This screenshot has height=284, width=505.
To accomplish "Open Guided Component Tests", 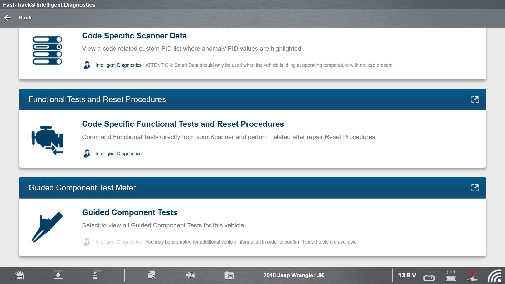I will click(x=129, y=212).
